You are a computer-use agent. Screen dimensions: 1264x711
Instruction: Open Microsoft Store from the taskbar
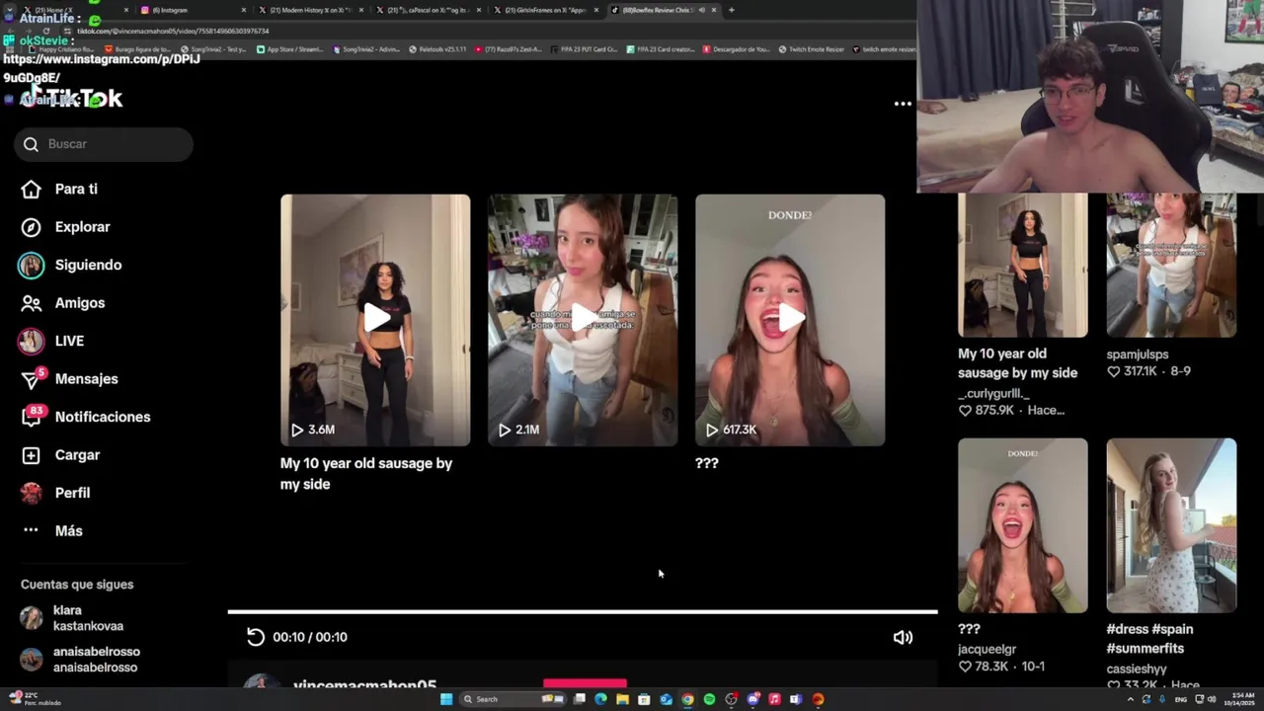(644, 699)
